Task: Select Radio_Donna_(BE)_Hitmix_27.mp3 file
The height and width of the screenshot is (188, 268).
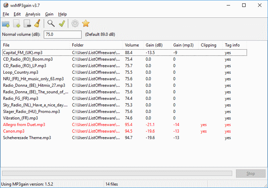Action: click(x=34, y=85)
